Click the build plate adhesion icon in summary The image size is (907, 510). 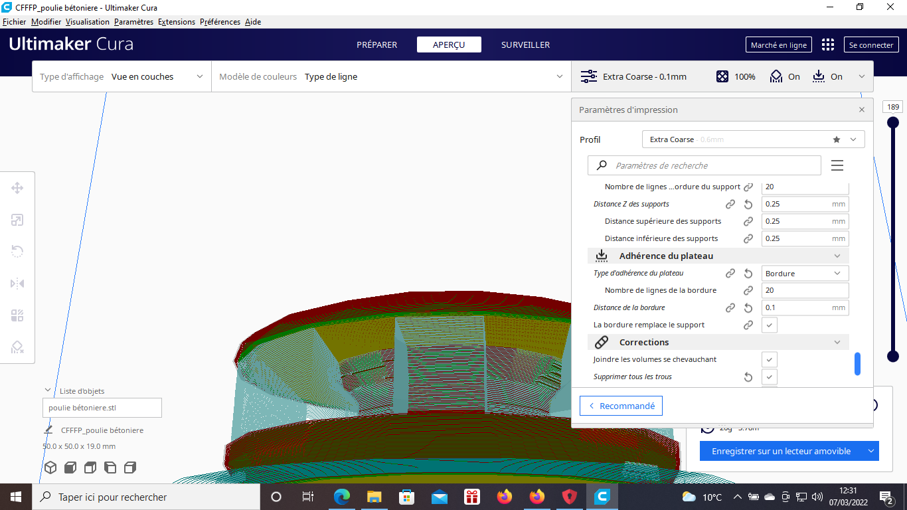tap(819, 76)
